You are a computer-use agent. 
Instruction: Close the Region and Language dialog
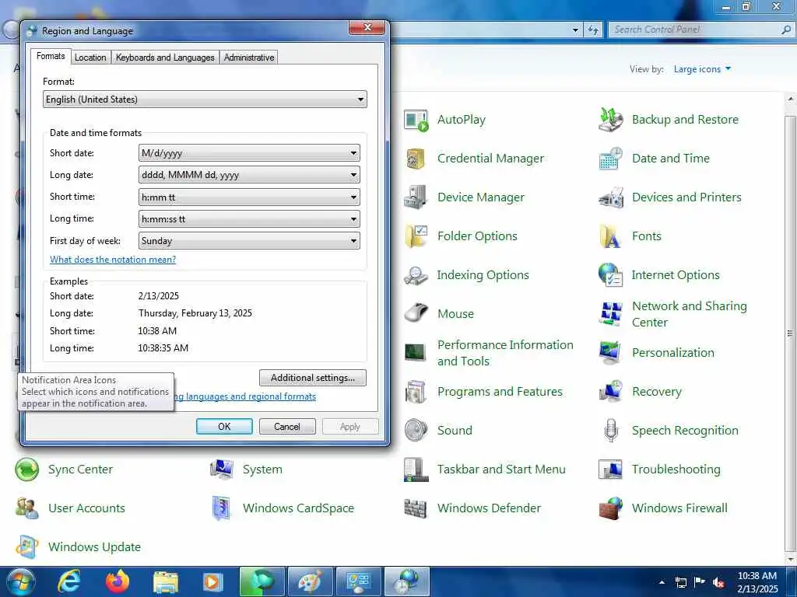(x=368, y=27)
